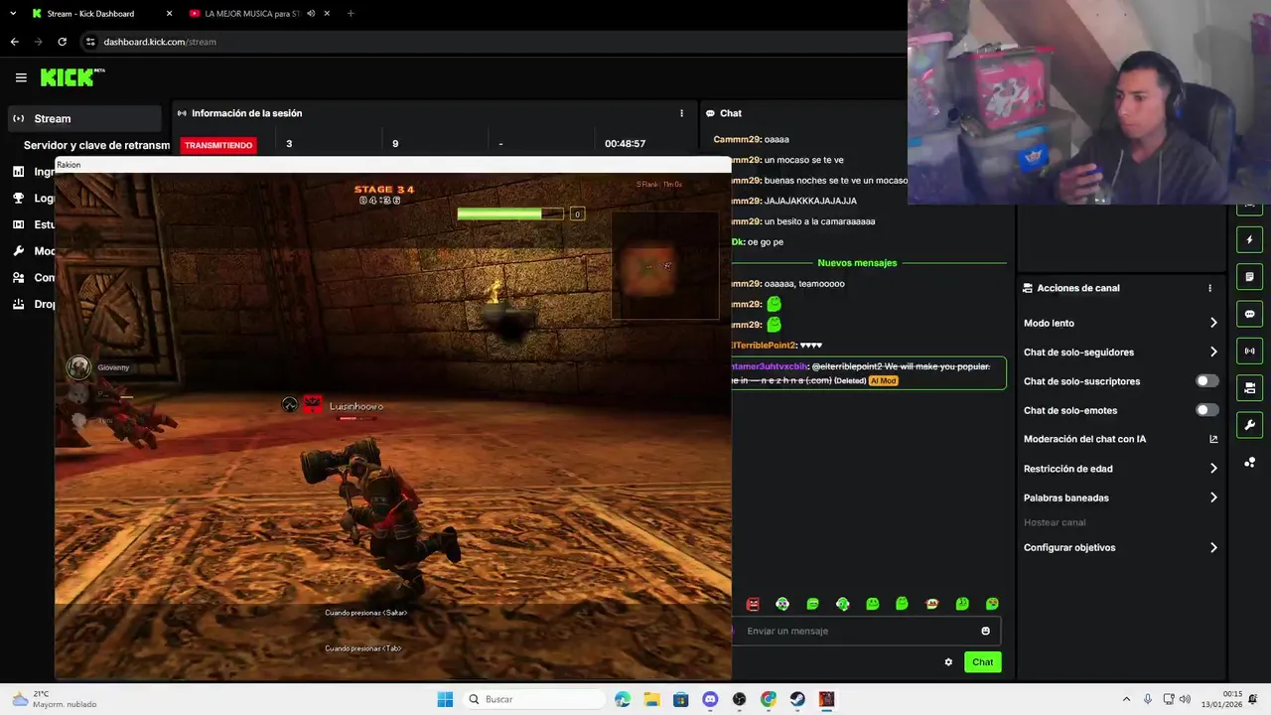Screen dimensions: 1271x715
Task: Open File Explorer from taskbar
Action: point(651,699)
